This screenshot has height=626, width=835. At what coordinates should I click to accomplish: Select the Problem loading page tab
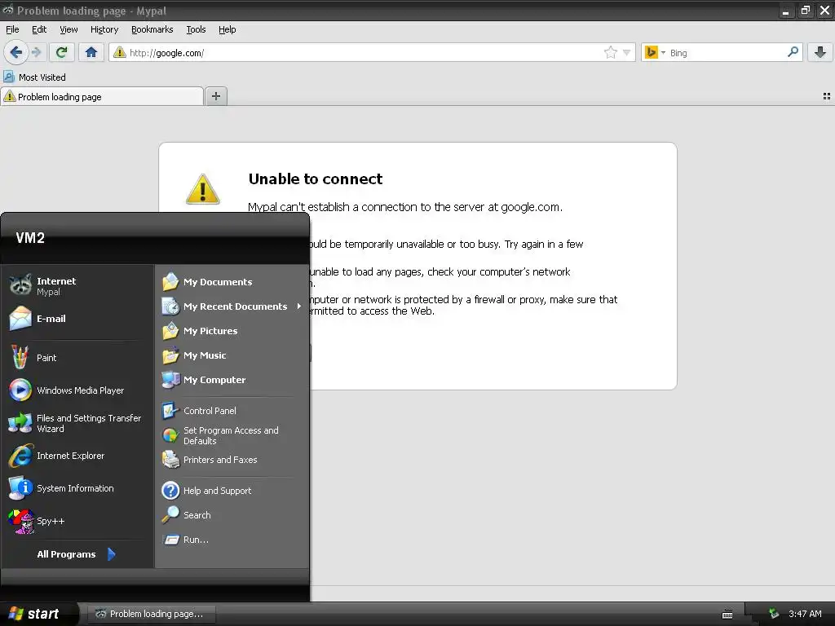(x=102, y=96)
